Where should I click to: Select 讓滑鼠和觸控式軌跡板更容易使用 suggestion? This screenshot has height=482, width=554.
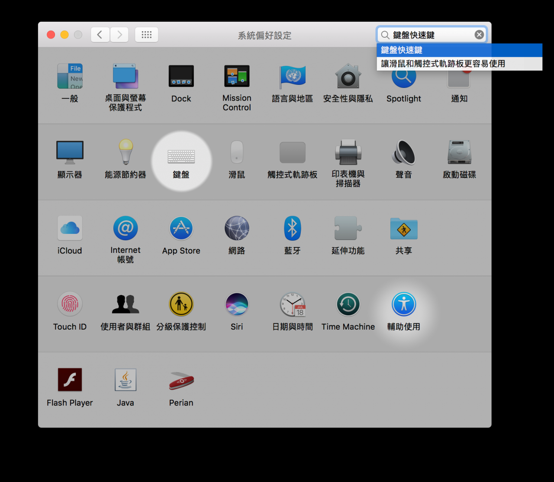[x=460, y=64]
